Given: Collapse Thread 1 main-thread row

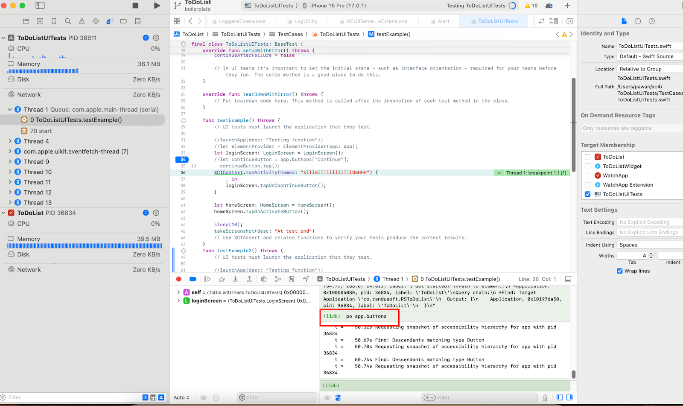Looking at the screenshot, I should click(10, 110).
